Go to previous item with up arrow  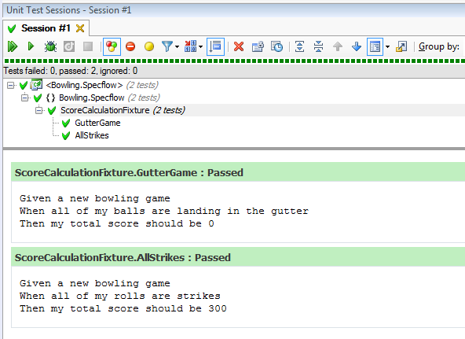(x=338, y=46)
